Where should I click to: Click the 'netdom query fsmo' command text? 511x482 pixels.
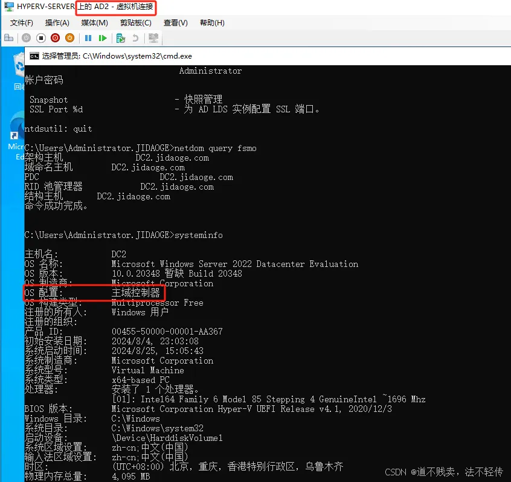click(x=215, y=148)
